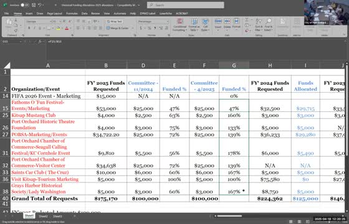Open Find & Select magnifier icon
This screenshot has width=349, height=224.
coord(269,22)
